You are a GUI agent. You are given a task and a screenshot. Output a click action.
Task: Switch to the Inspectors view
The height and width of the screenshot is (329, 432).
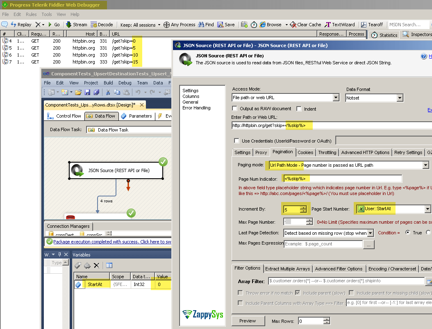418,34
